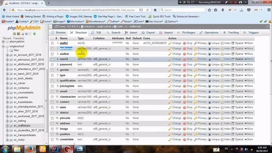Open the More dropdown for address row

(249, 124)
